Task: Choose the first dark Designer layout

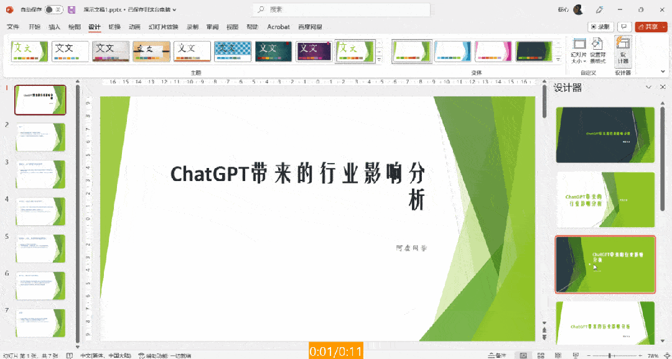Action: [605, 135]
